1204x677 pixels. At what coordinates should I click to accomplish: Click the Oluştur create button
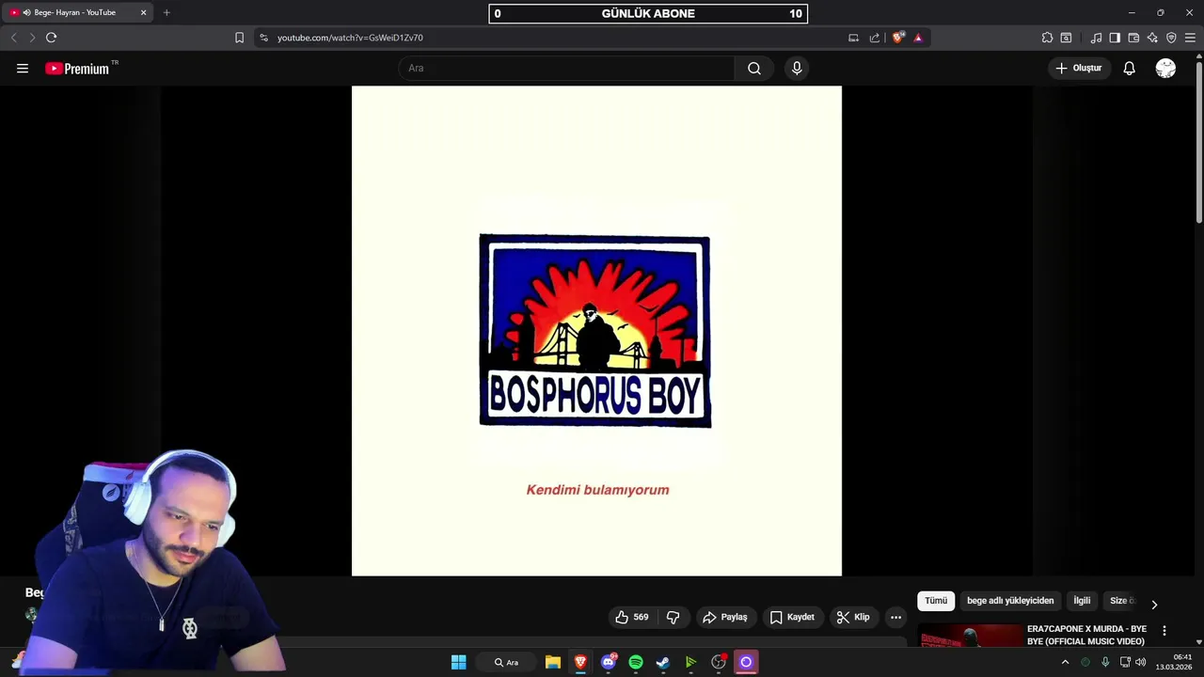point(1078,69)
